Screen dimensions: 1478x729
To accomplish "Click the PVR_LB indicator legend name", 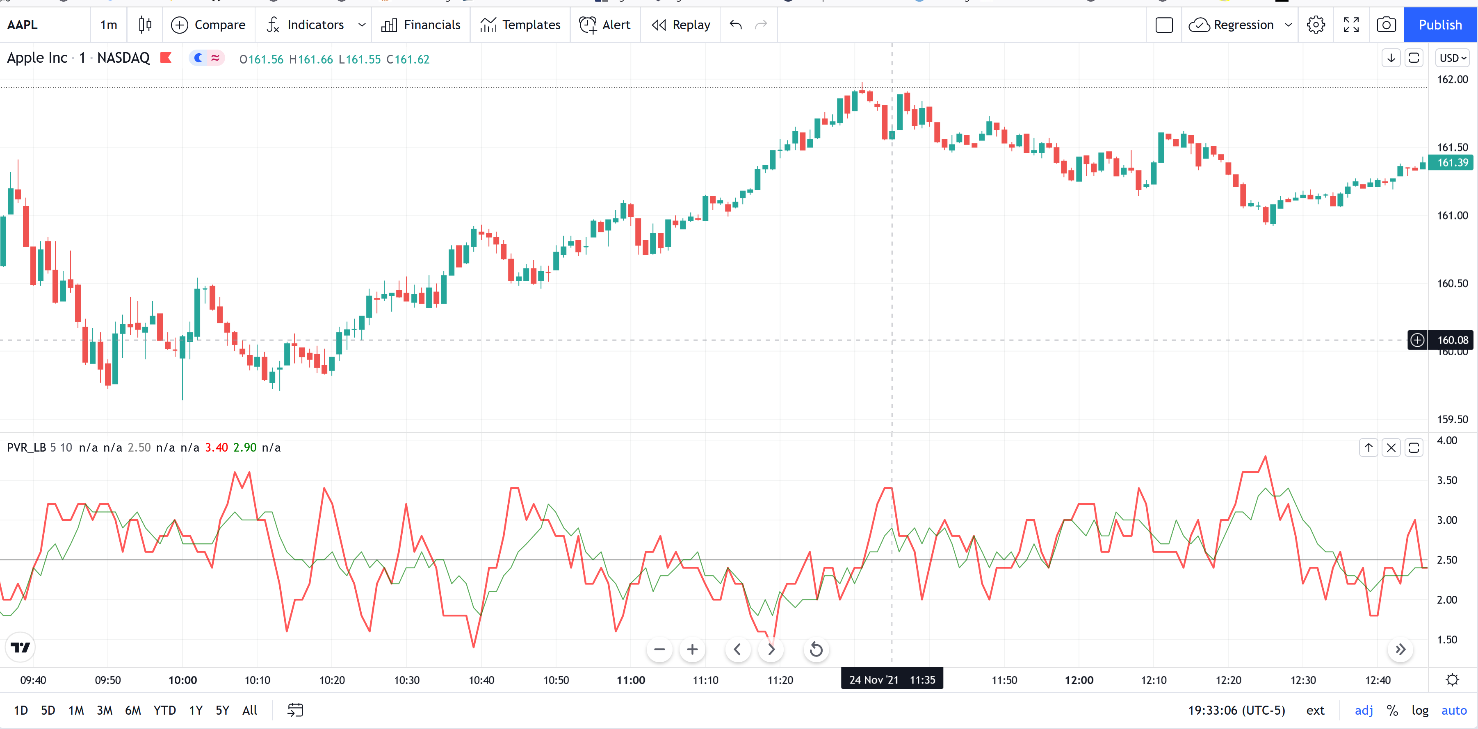I will (x=26, y=447).
